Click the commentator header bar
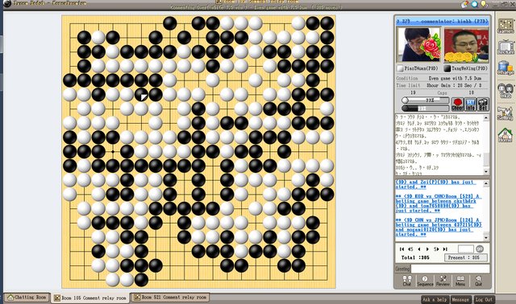This screenshot has width=516, height=304. (443, 21)
